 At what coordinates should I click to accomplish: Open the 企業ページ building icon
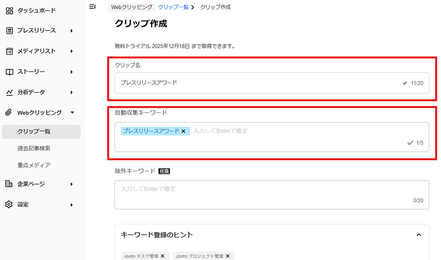pyautogui.click(x=9, y=184)
